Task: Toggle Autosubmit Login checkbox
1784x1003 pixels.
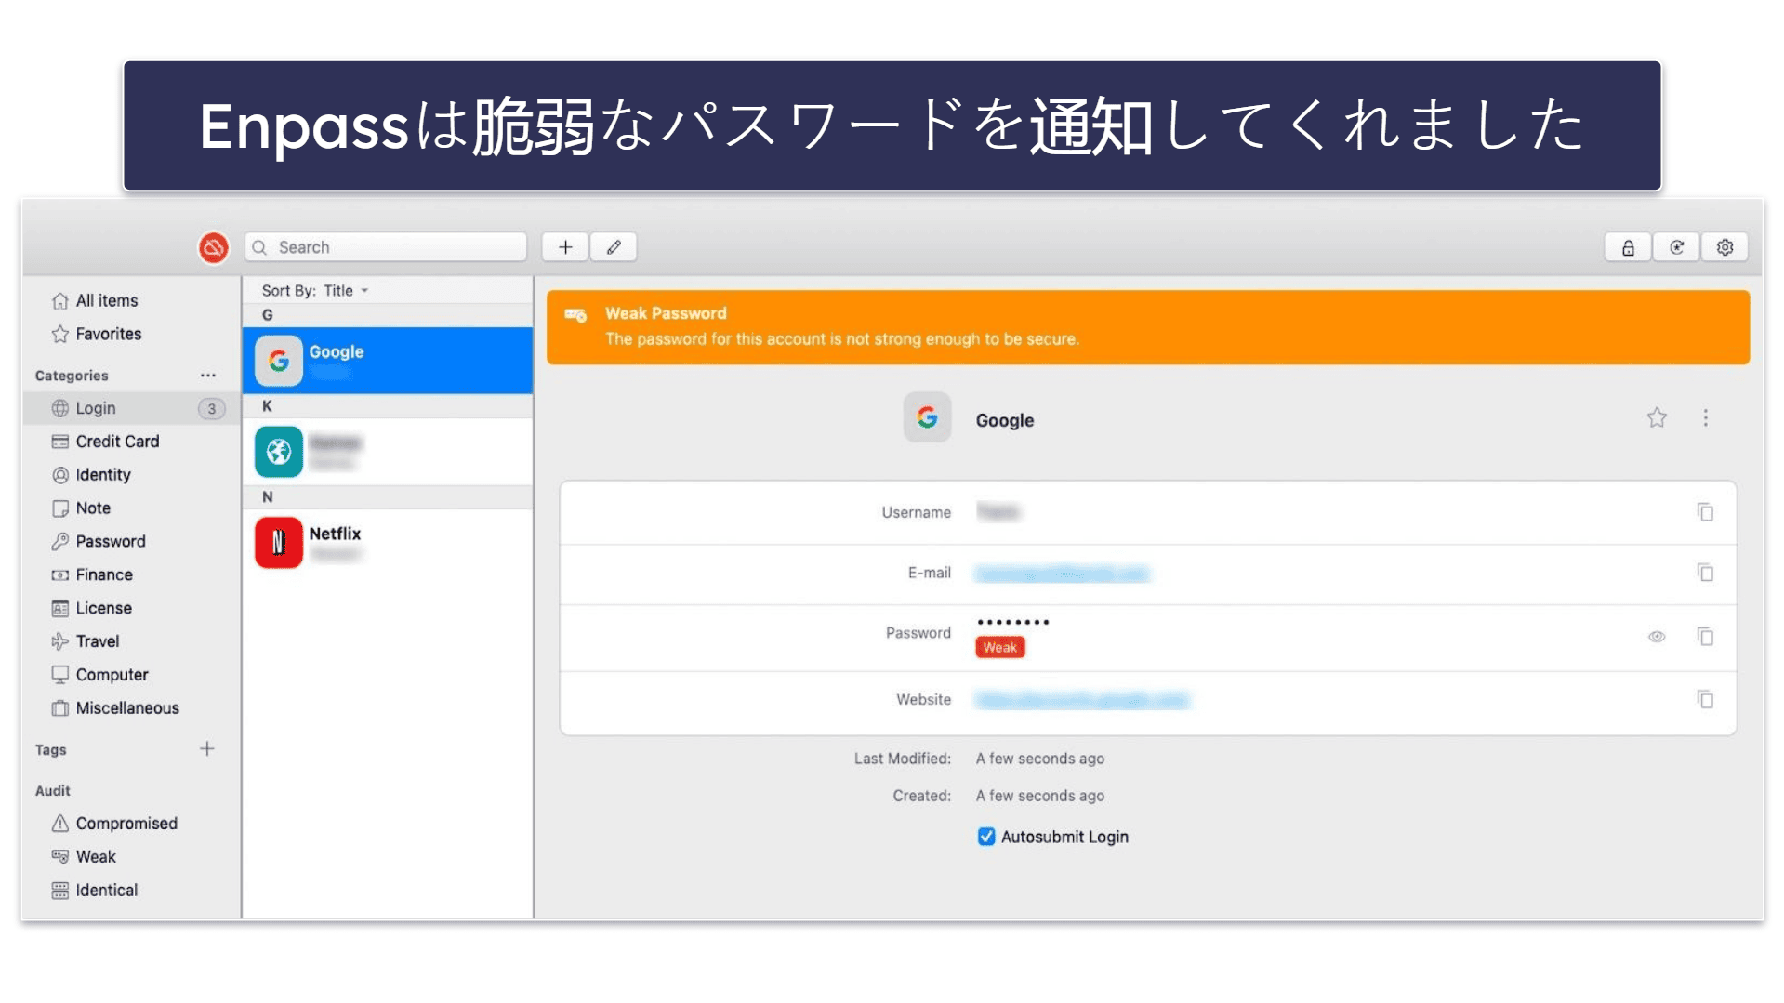Action: tap(986, 837)
